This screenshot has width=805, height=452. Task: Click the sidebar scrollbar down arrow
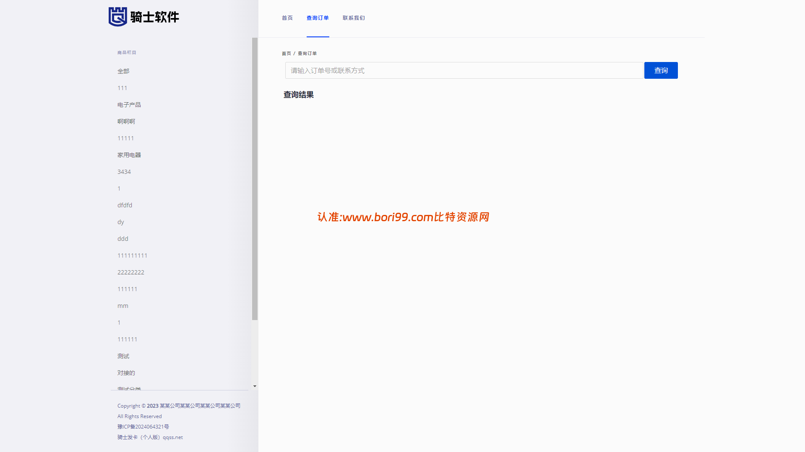(x=255, y=386)
